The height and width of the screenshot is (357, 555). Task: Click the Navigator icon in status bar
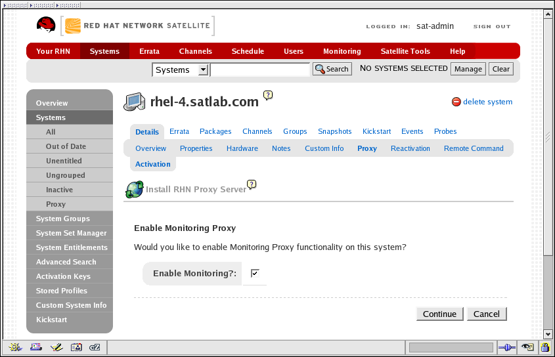(x=15, y=347)
